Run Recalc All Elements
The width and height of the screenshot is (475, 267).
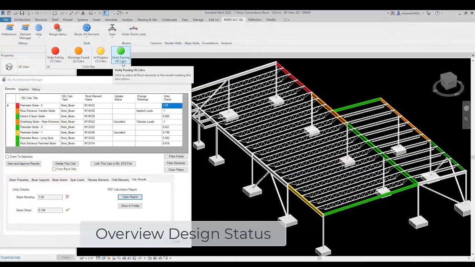point(86,30)
